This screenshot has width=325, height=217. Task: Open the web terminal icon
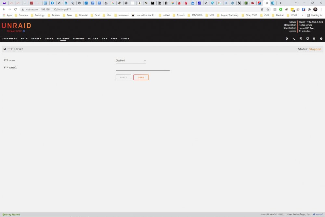(294, 39)
